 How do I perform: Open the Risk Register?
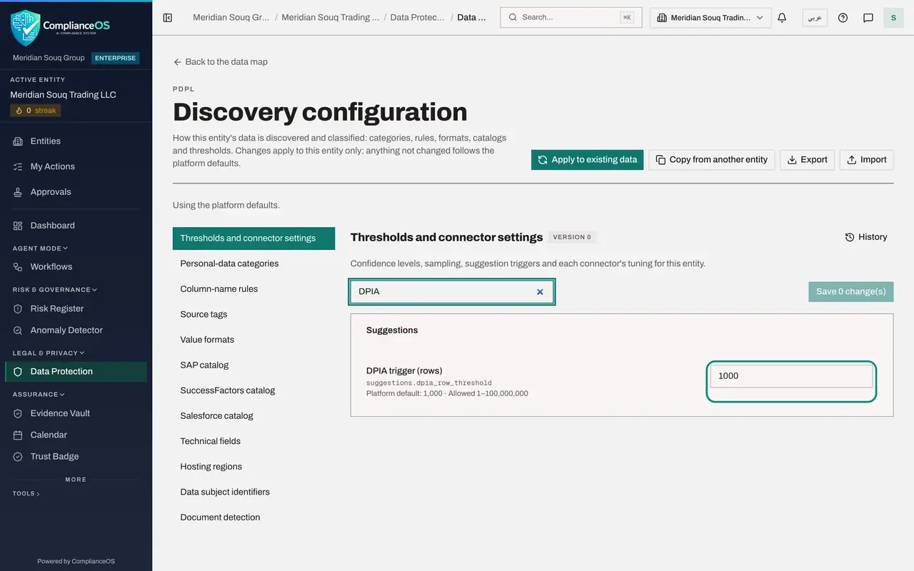[x=76, y=308]
